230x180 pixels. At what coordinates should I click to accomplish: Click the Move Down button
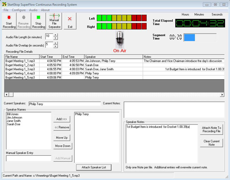click(x=63, y=146)
